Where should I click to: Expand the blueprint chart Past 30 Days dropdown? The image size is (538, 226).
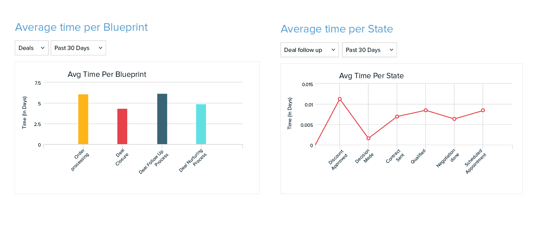(78, 48)
